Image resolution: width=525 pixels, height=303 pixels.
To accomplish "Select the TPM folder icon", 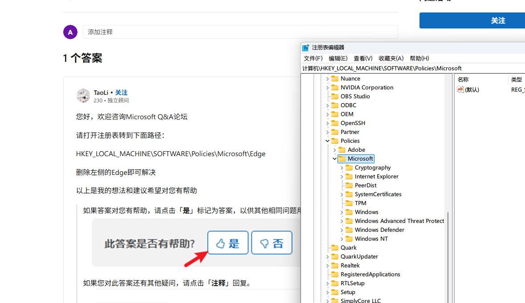I will tap(349, 203).
